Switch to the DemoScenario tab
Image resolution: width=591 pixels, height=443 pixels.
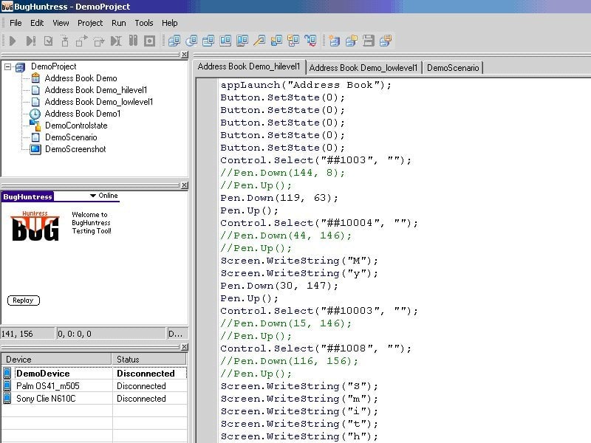[453, 68]
